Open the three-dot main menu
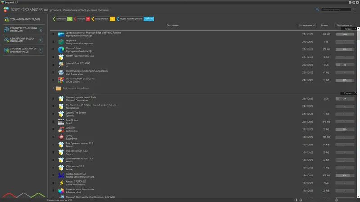Screen dimensions: 360x202 click(x=355, y=9)
